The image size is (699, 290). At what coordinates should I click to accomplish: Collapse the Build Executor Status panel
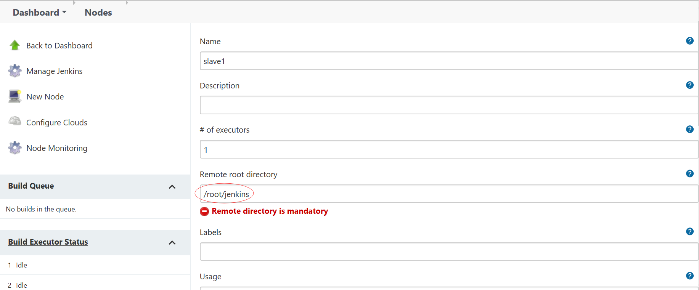coord(172,243)
